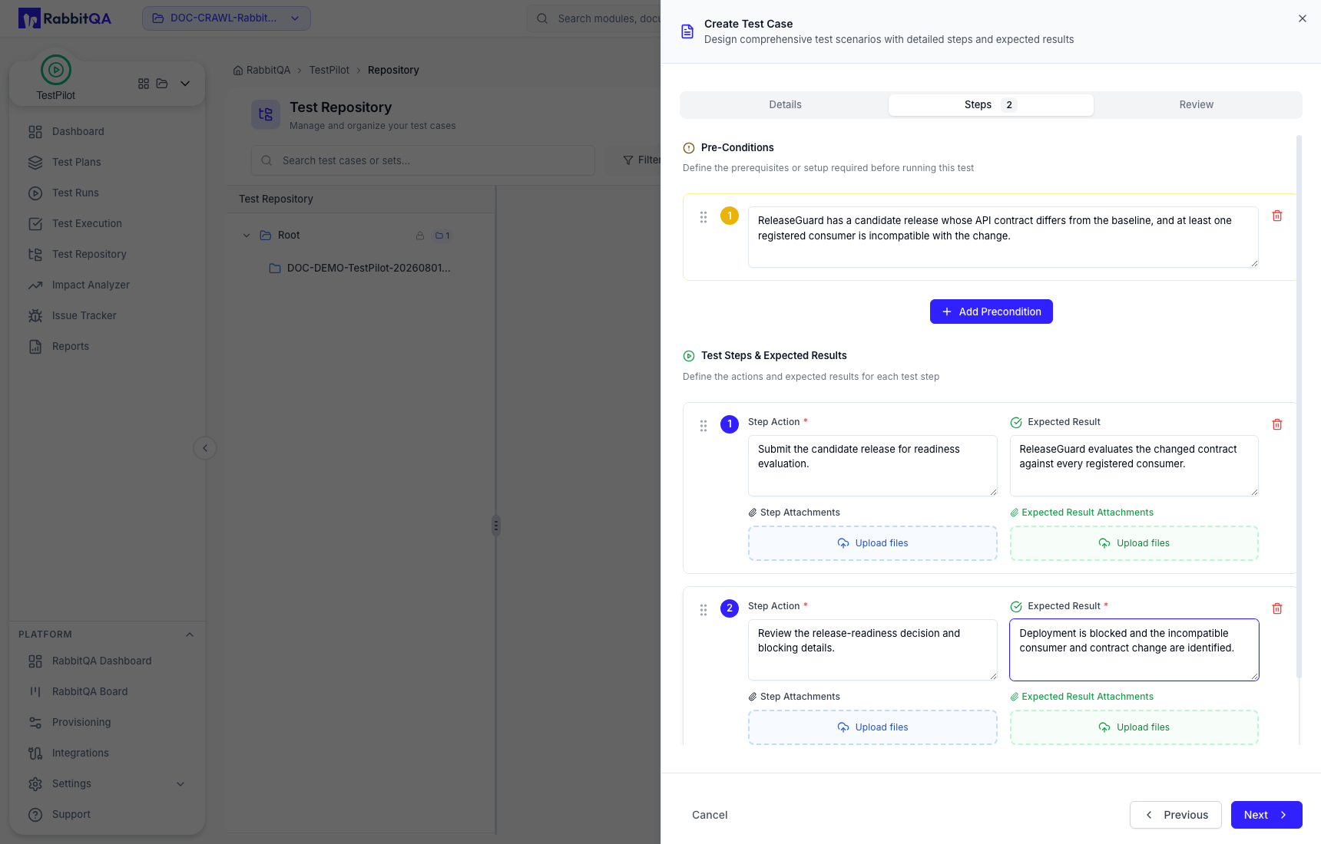
Task: Switch to the Steps tab
Action: (x=991, y=105)
